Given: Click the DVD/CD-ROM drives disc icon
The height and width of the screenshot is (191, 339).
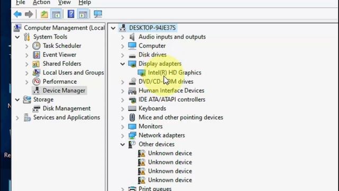Looking at the screenshot, I should click(x=132, y=82).
